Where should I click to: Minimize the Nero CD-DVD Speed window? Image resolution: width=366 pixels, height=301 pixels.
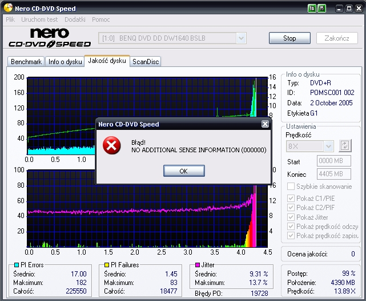click(x=339, y=9)
